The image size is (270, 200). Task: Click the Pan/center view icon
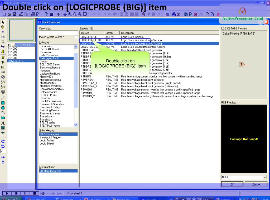65,14
